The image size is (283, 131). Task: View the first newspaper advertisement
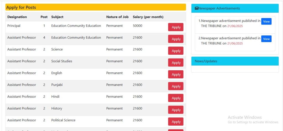[x=266, y=21]
